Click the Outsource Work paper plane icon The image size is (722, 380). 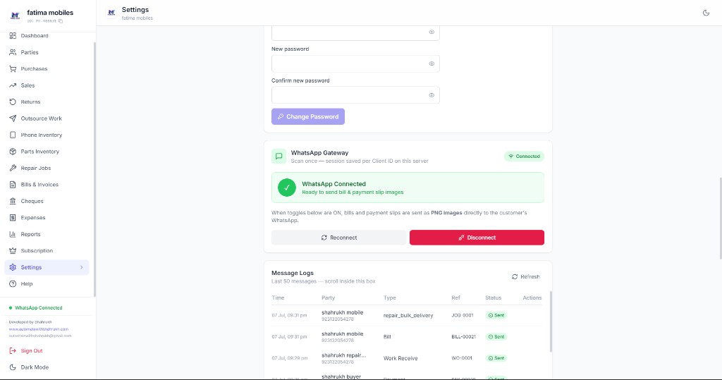pos(13,118)
